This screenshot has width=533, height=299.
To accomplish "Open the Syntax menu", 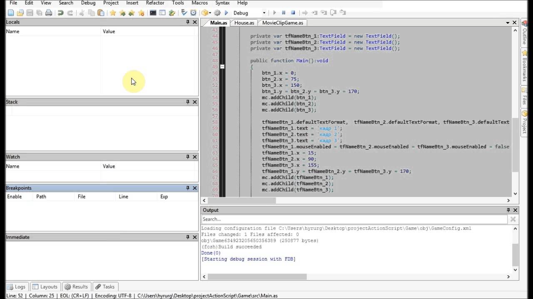I will [222, 3].
